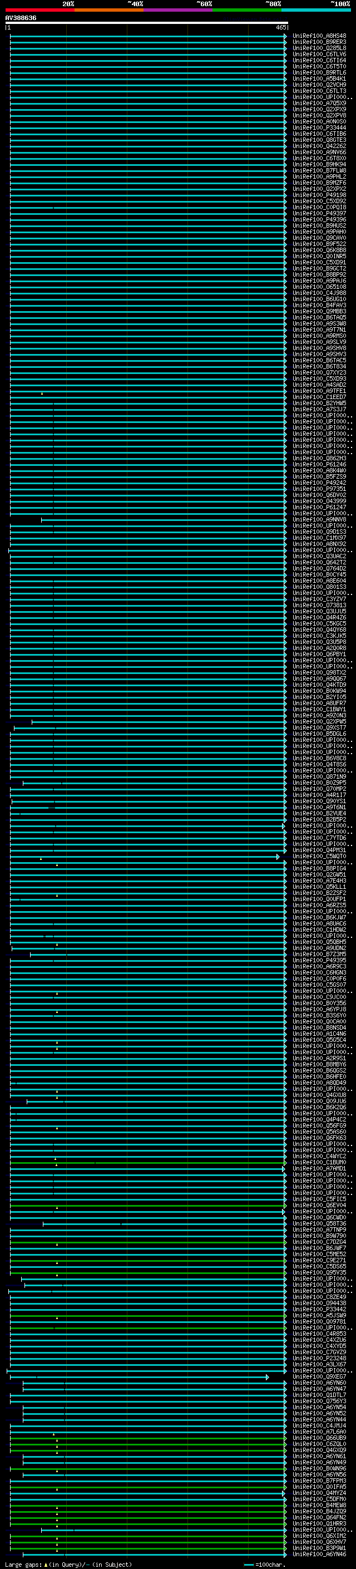Select hit label UniRef100_A9NV66
Screen dimensions: 356x1569
(319, 153)
